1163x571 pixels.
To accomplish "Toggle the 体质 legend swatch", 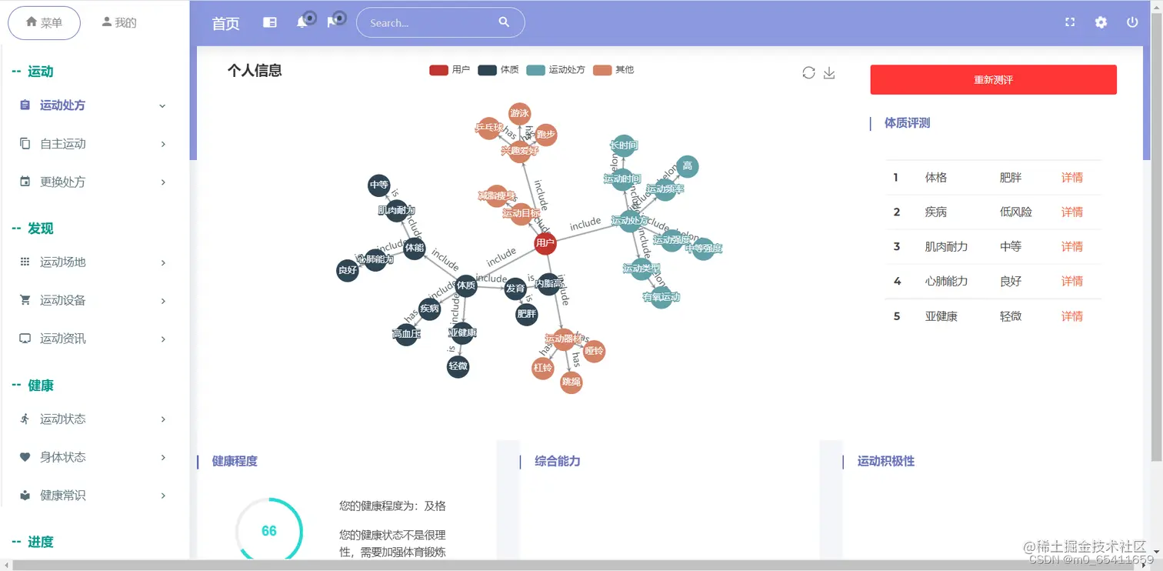I will coord(486,69).
